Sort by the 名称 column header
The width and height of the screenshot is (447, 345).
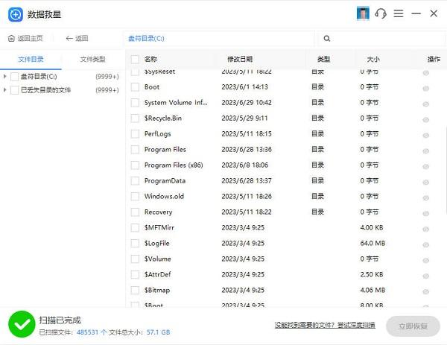[x=150, y=59]
